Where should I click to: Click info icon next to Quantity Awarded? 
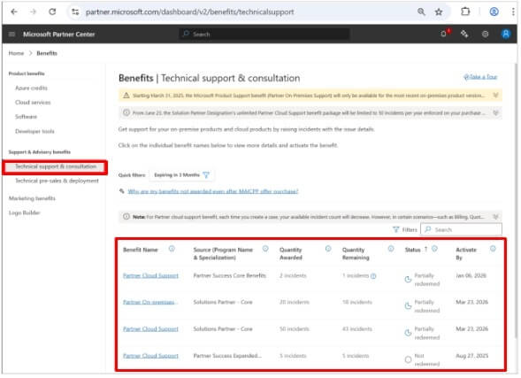[328, 249]
